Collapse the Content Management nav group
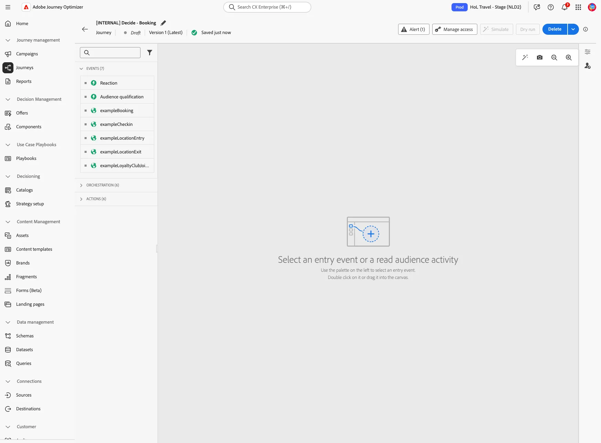601x443 pixels. (x=8, y=222)
